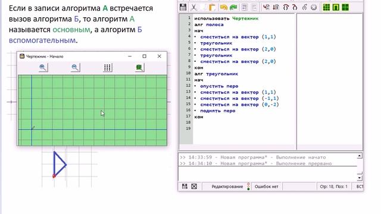Click the traffic-light status indicator

[x=248, y=186]
